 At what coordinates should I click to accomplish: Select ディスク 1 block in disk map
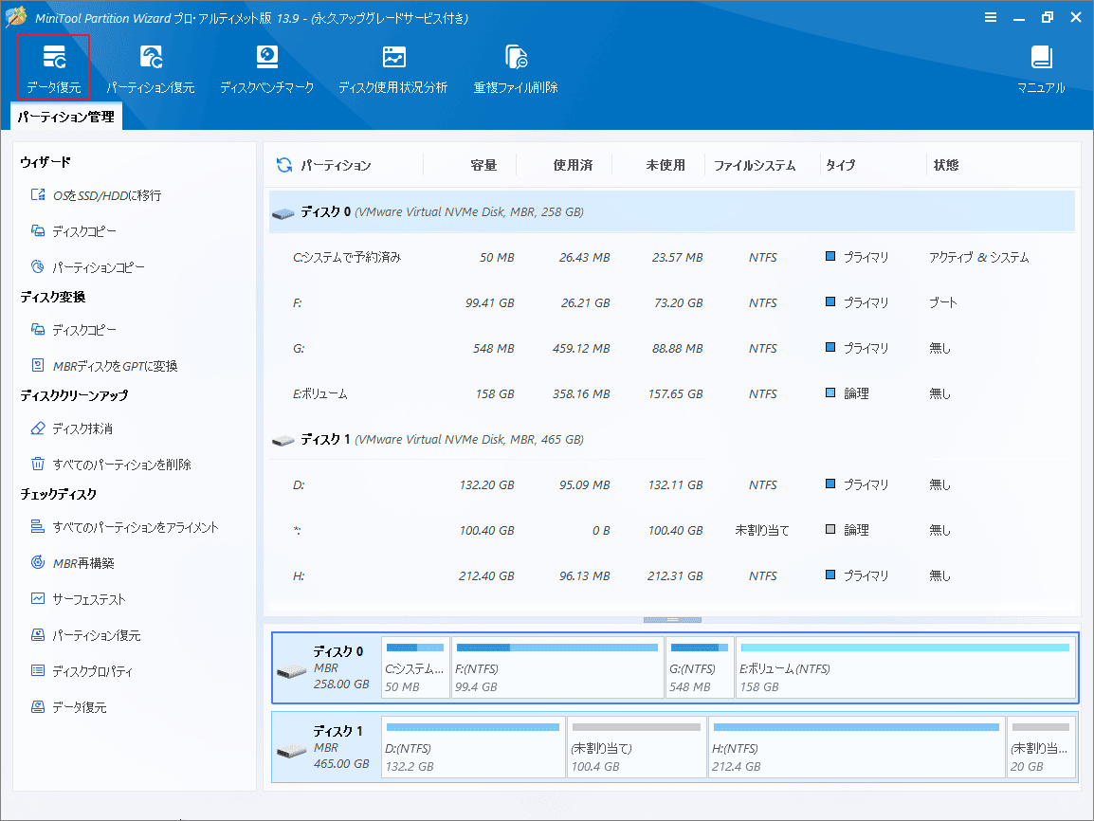326,748
